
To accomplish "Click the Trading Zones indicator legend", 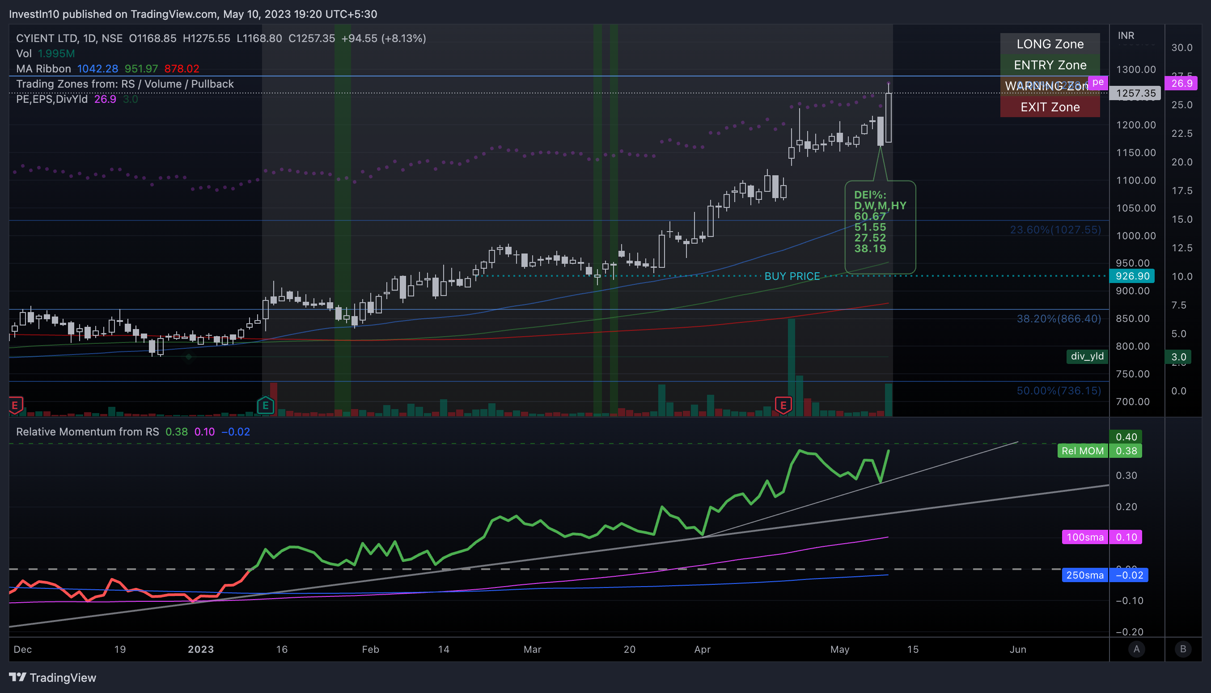I will tap(125, 84).
